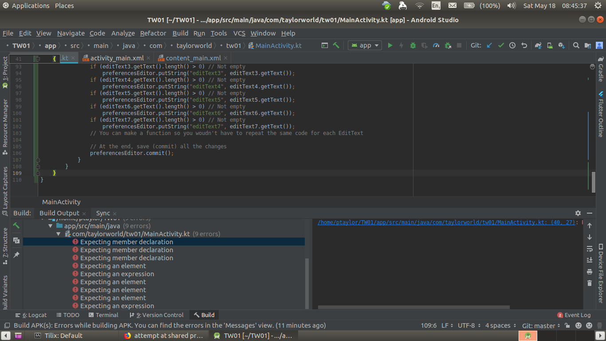Click the Debug app bug icon
This screenshot has width=606, height=341.
click(413, 45)
